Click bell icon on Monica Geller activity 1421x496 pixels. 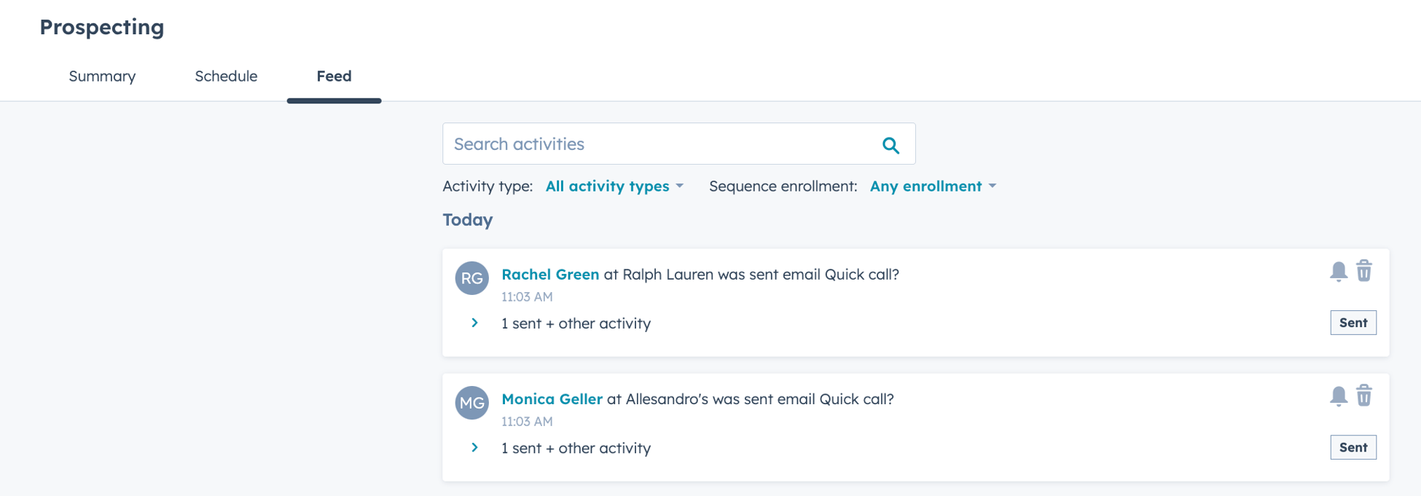click(x=1338, y=395)
